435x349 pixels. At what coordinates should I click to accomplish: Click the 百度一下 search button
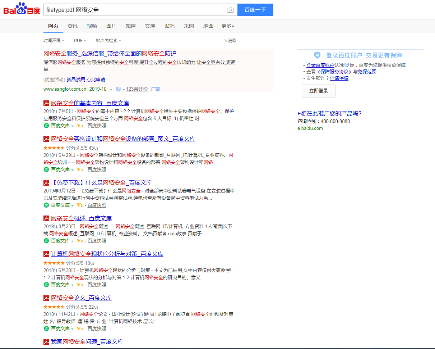(x=255, y=10)
